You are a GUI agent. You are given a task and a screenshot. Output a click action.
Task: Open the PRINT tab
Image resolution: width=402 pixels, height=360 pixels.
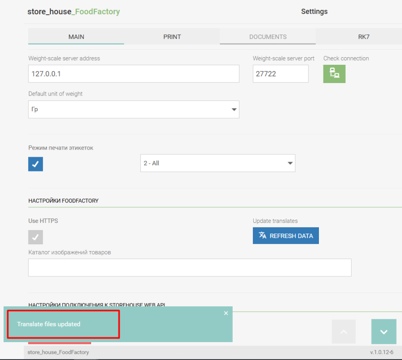pos(172,37)
